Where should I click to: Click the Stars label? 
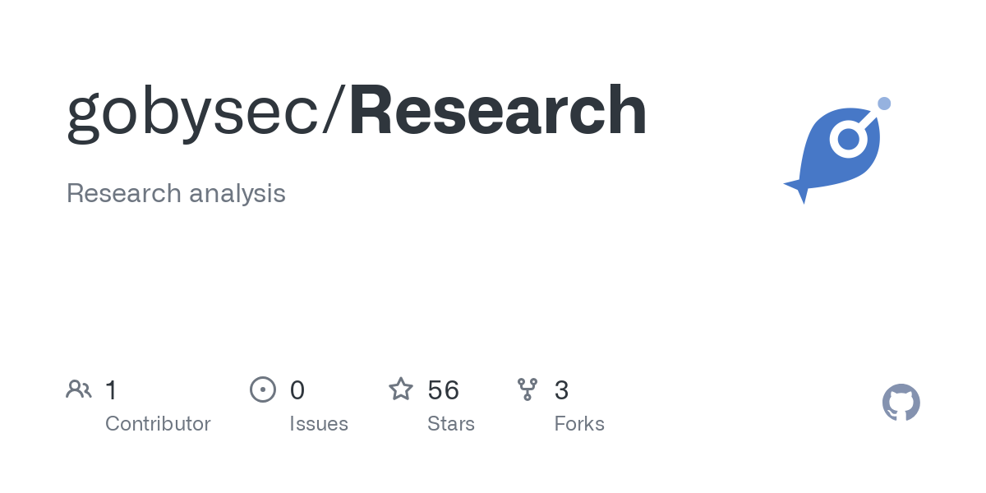pos(451,424)
